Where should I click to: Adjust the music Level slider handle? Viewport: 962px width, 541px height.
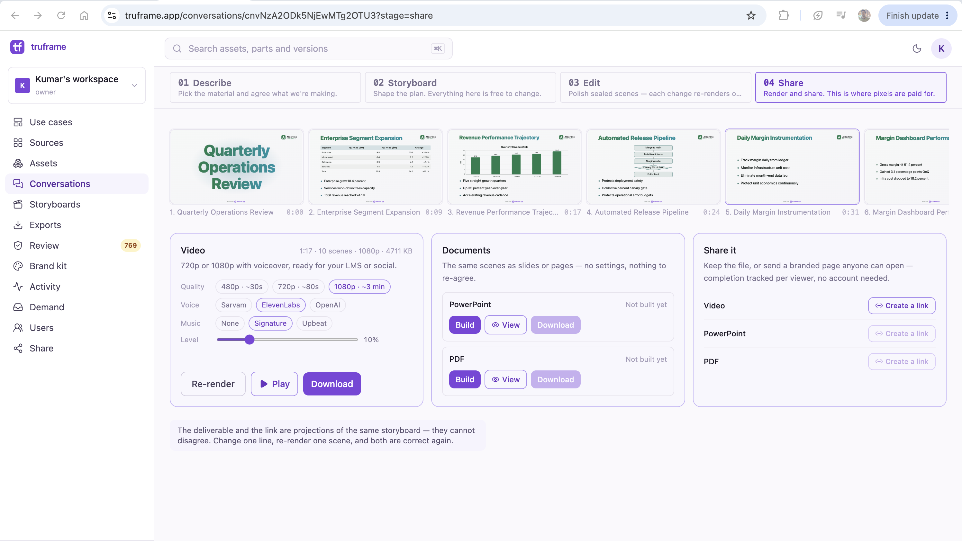click(x=250, y=340)
